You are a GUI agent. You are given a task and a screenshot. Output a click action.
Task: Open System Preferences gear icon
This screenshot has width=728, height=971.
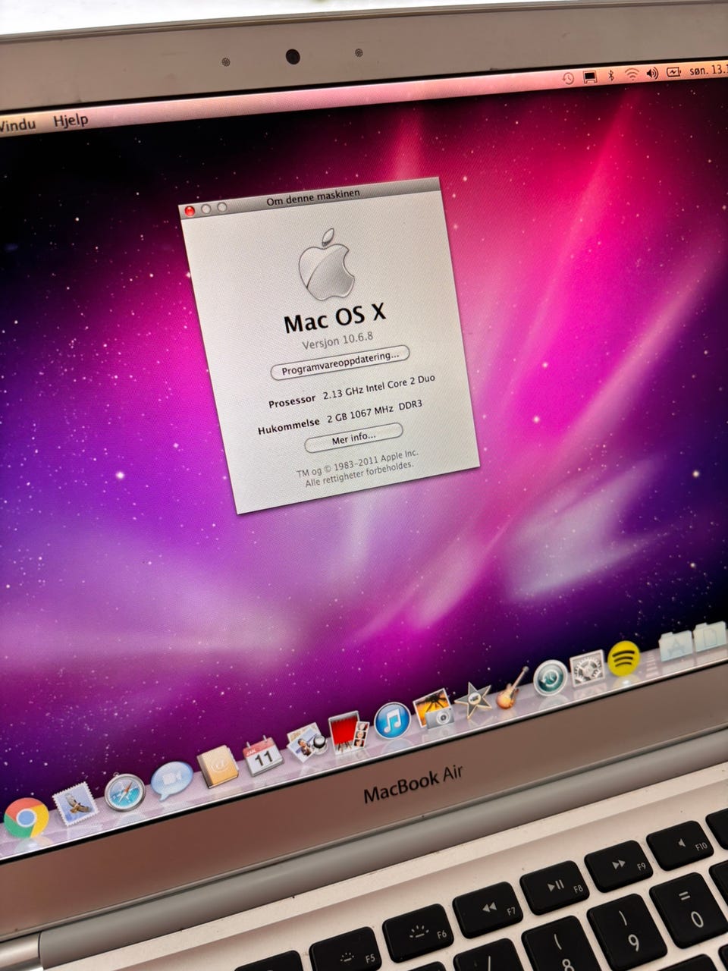tap(588, 668)
